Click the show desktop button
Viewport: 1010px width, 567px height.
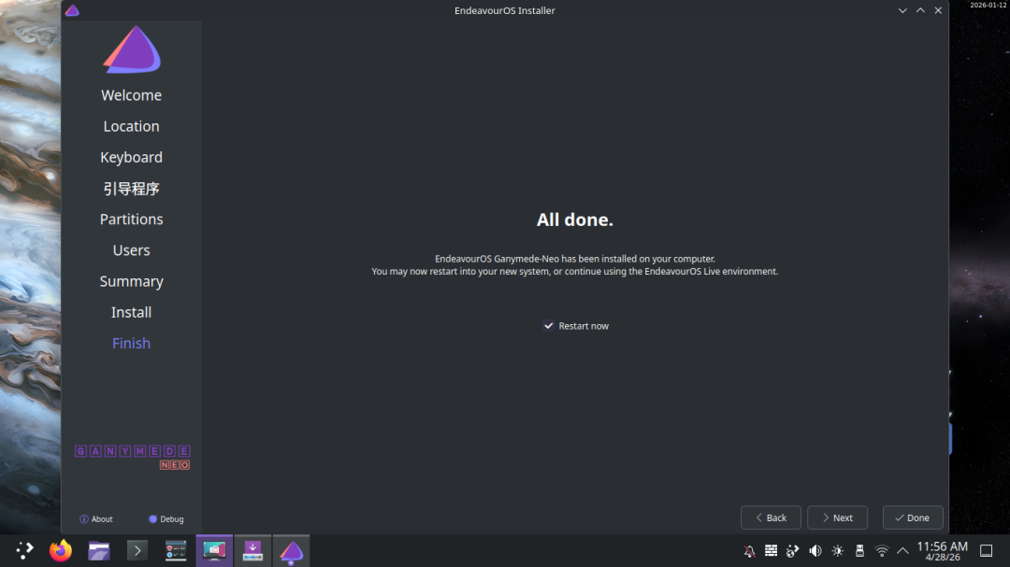(x=987, y=551)
